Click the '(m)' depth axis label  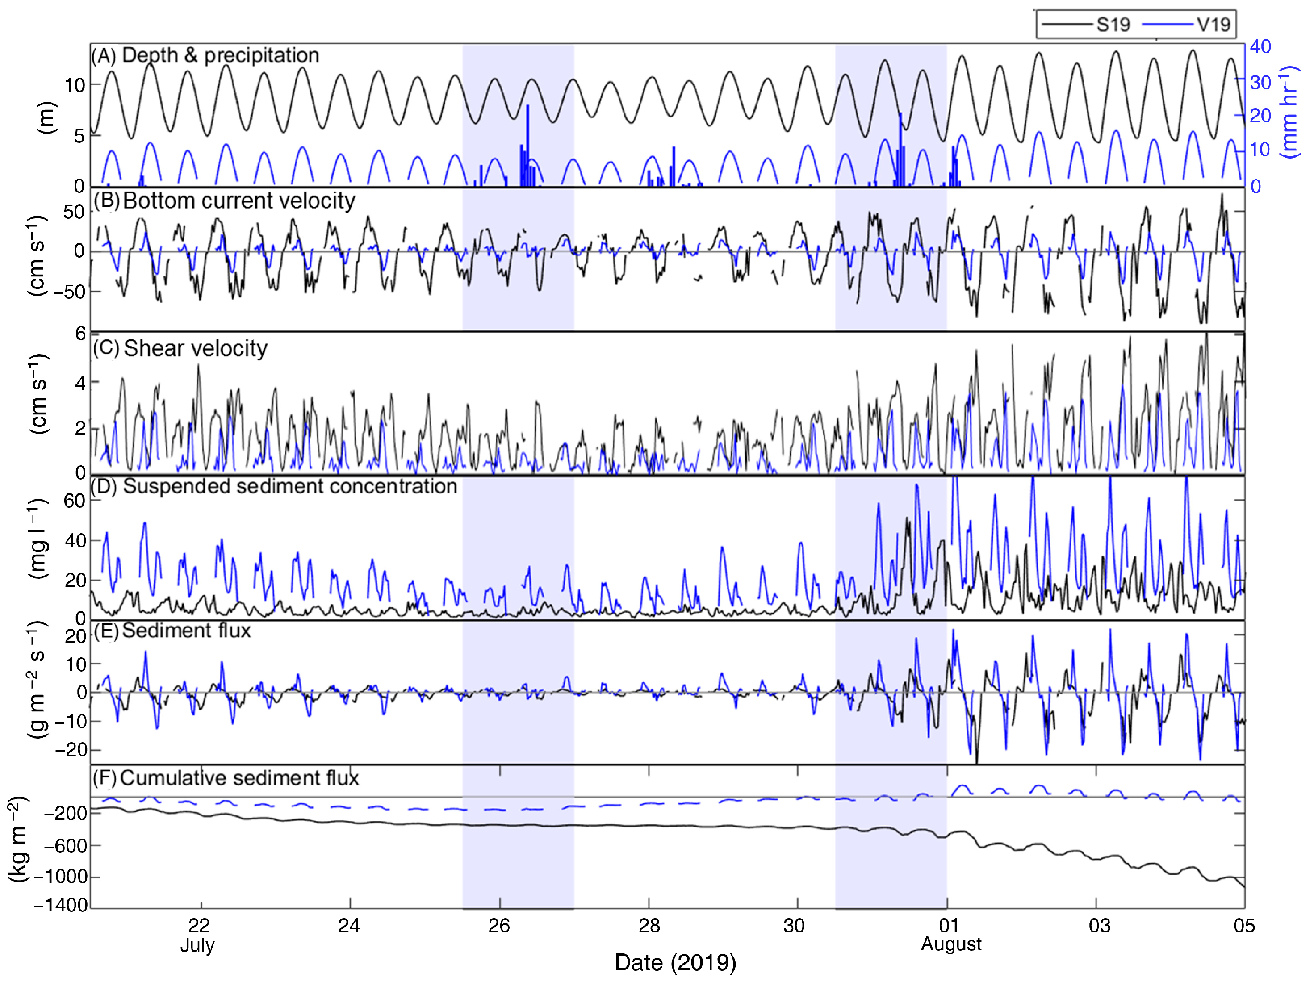tap(46, 117)
